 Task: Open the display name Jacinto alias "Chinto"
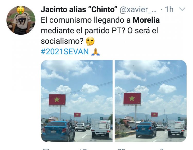tap(79, 10)
